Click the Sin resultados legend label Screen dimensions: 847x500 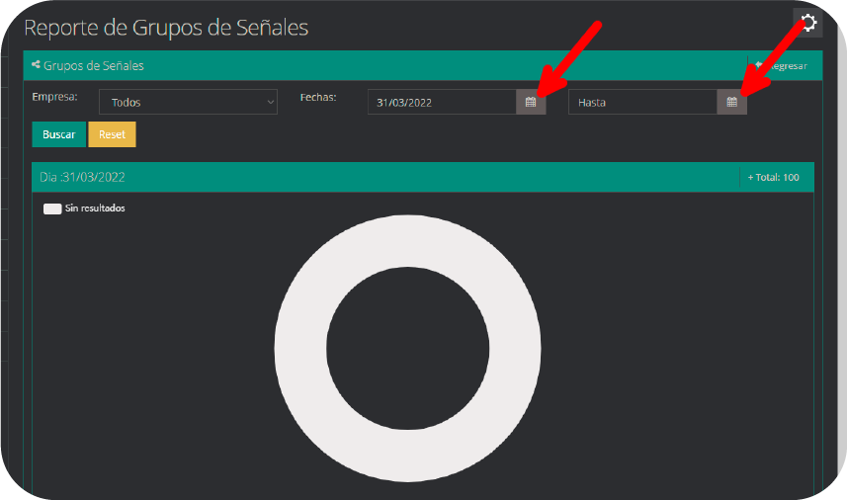[95, 209]
